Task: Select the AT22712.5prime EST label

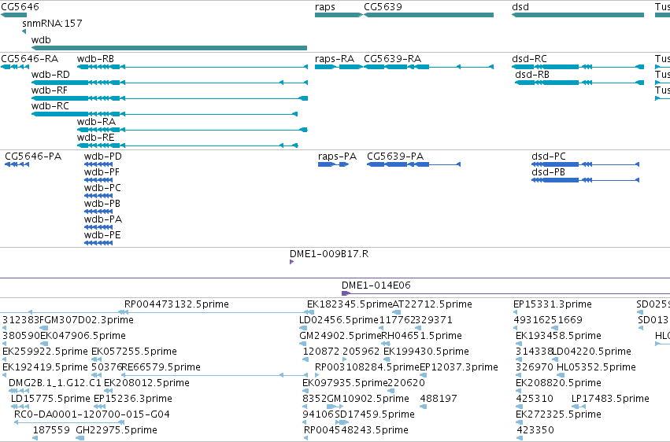Action: click(x=432, y=304)
